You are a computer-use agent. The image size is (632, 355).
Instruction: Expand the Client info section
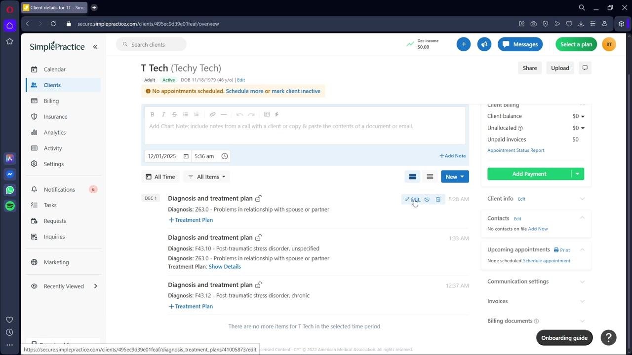pyautogui.click(x=582, y=199)
